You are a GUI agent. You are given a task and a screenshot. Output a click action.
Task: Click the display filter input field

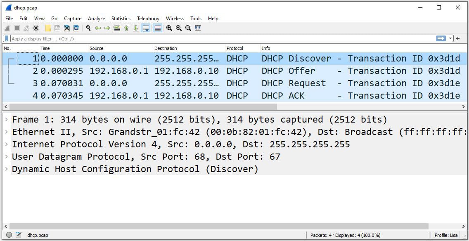223,38
